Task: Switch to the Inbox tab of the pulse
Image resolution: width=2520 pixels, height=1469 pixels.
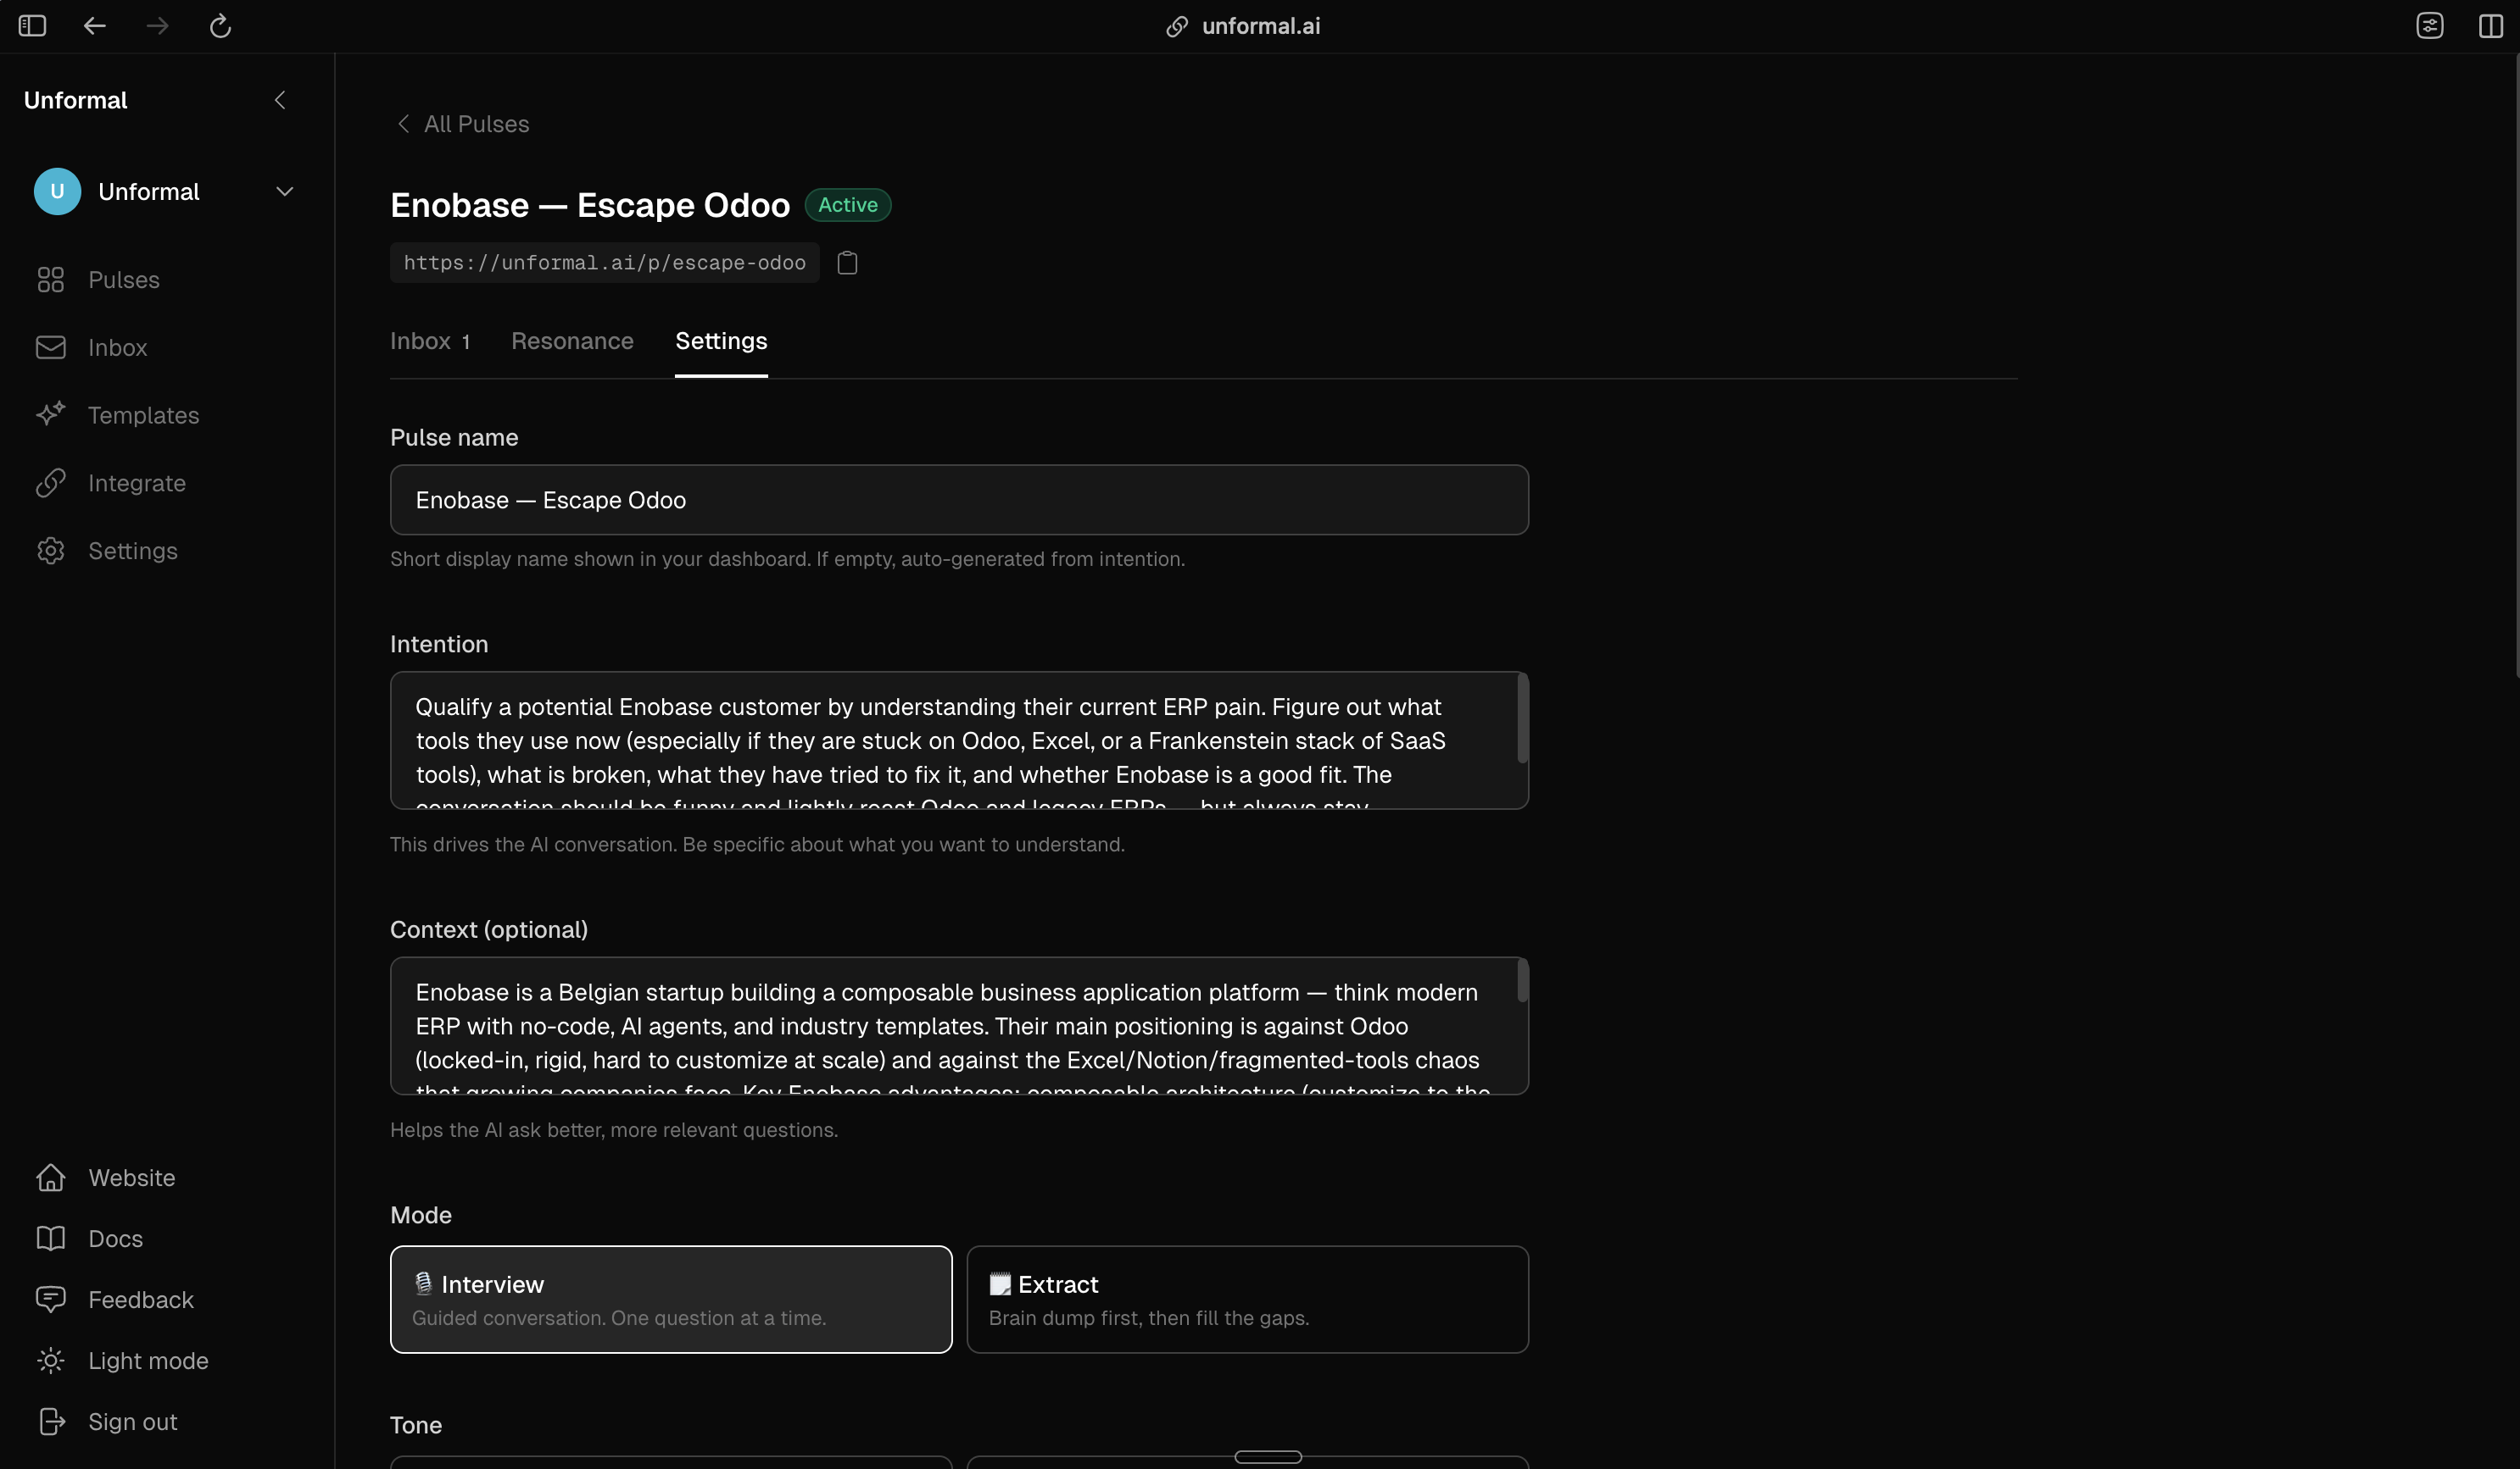Action: pos(430,341)
